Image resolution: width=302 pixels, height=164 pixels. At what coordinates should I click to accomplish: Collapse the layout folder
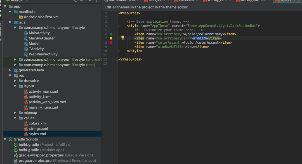pyautogui.click(x=15, y=86)
